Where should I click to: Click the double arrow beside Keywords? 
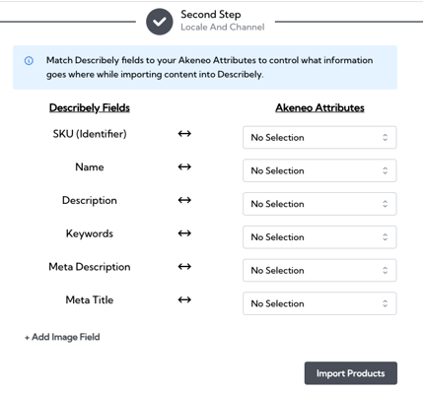184,233
